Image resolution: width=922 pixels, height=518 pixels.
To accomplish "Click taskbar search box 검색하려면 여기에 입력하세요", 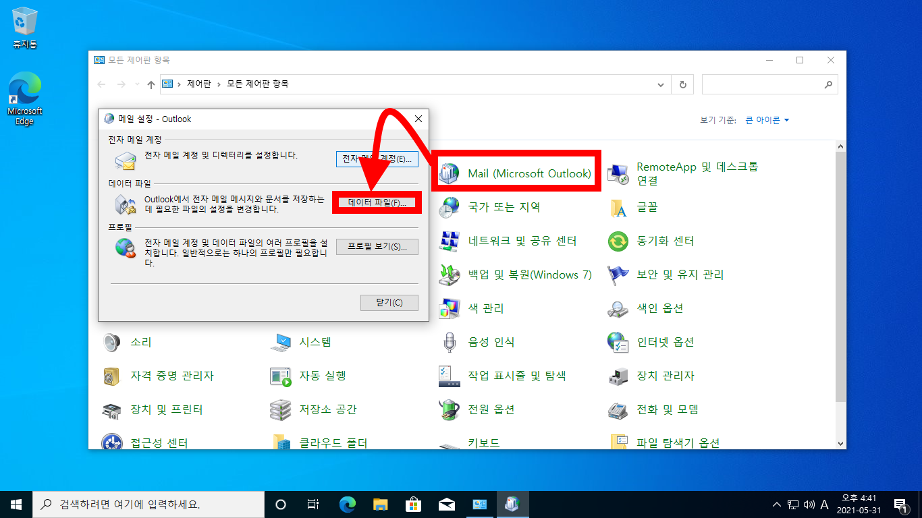I will [x=148, y=504].
